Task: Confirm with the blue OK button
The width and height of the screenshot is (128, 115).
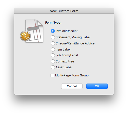Action: pos(97,86)
